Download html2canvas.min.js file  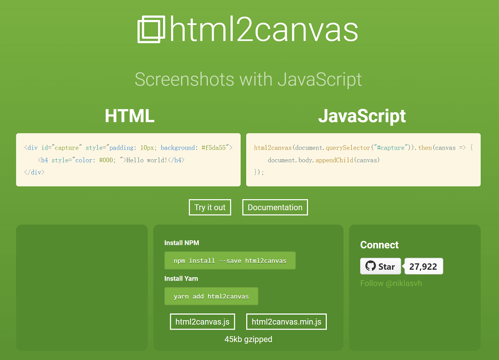point(287,322)
